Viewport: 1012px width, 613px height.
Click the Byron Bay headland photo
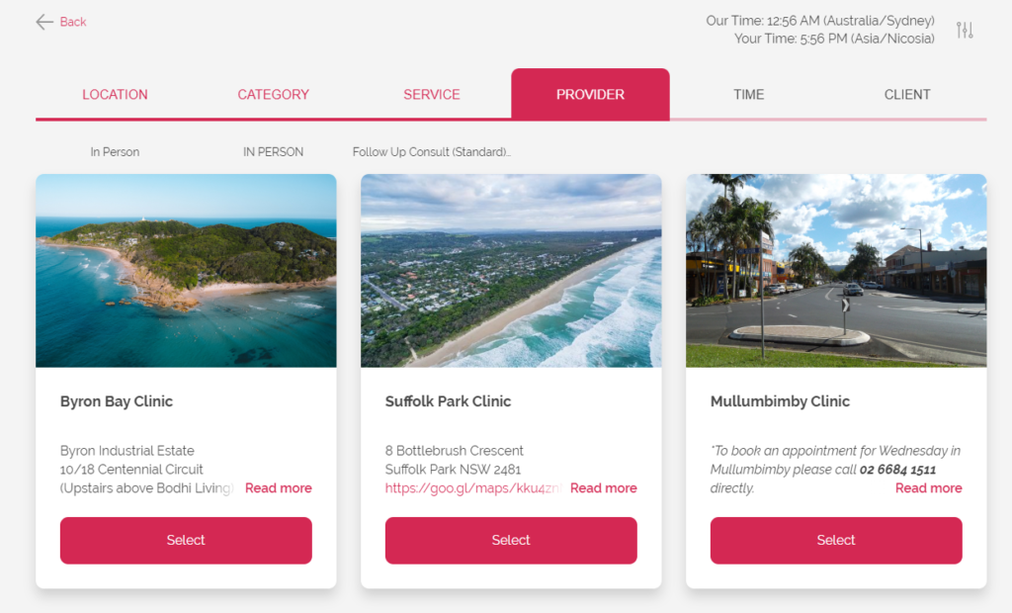[x=186, y=271]
